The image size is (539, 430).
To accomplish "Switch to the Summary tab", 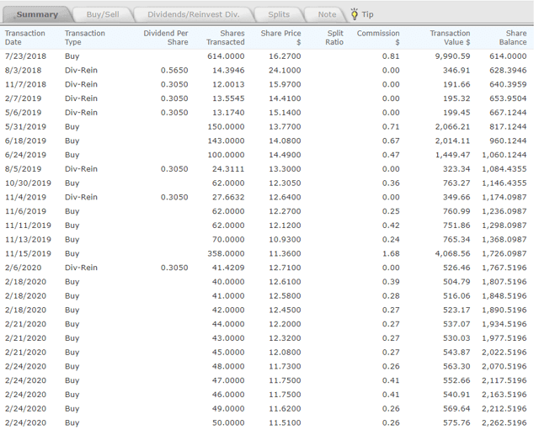I will [37, 14].
